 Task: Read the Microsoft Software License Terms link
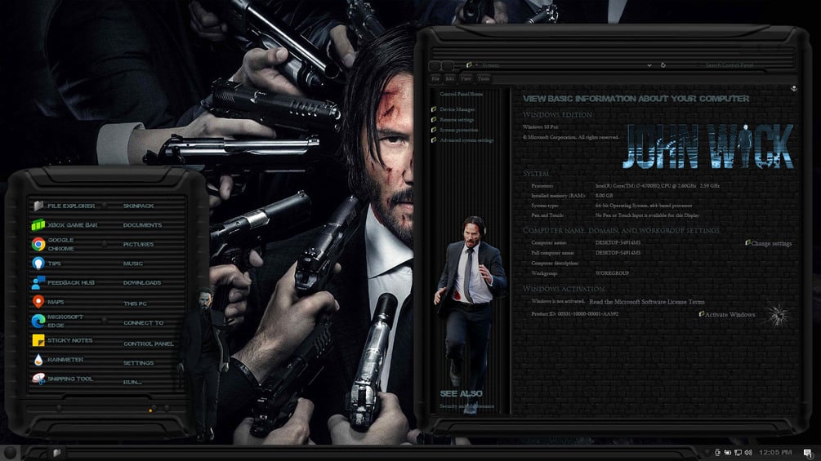647,302
